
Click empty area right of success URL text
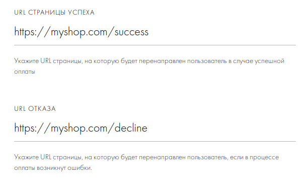222,32
